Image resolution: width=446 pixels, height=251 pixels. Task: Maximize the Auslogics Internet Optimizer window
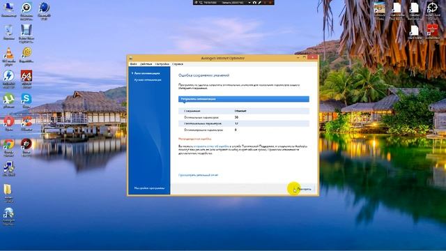coord(304,58)
